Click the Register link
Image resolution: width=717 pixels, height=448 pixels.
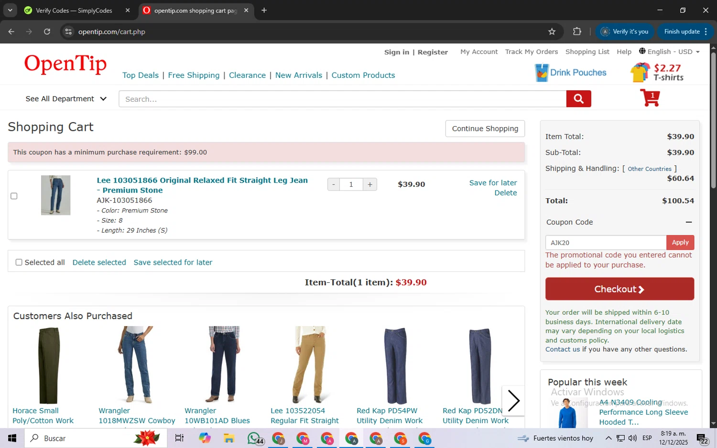click(x=433, y=52)
